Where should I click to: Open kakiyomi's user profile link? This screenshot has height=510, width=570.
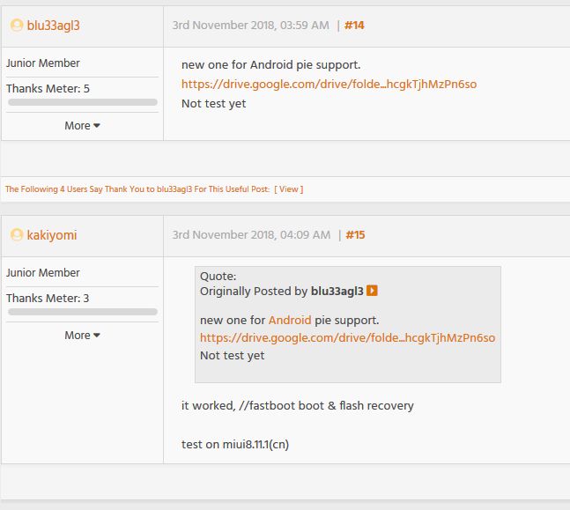click(52, 235)
